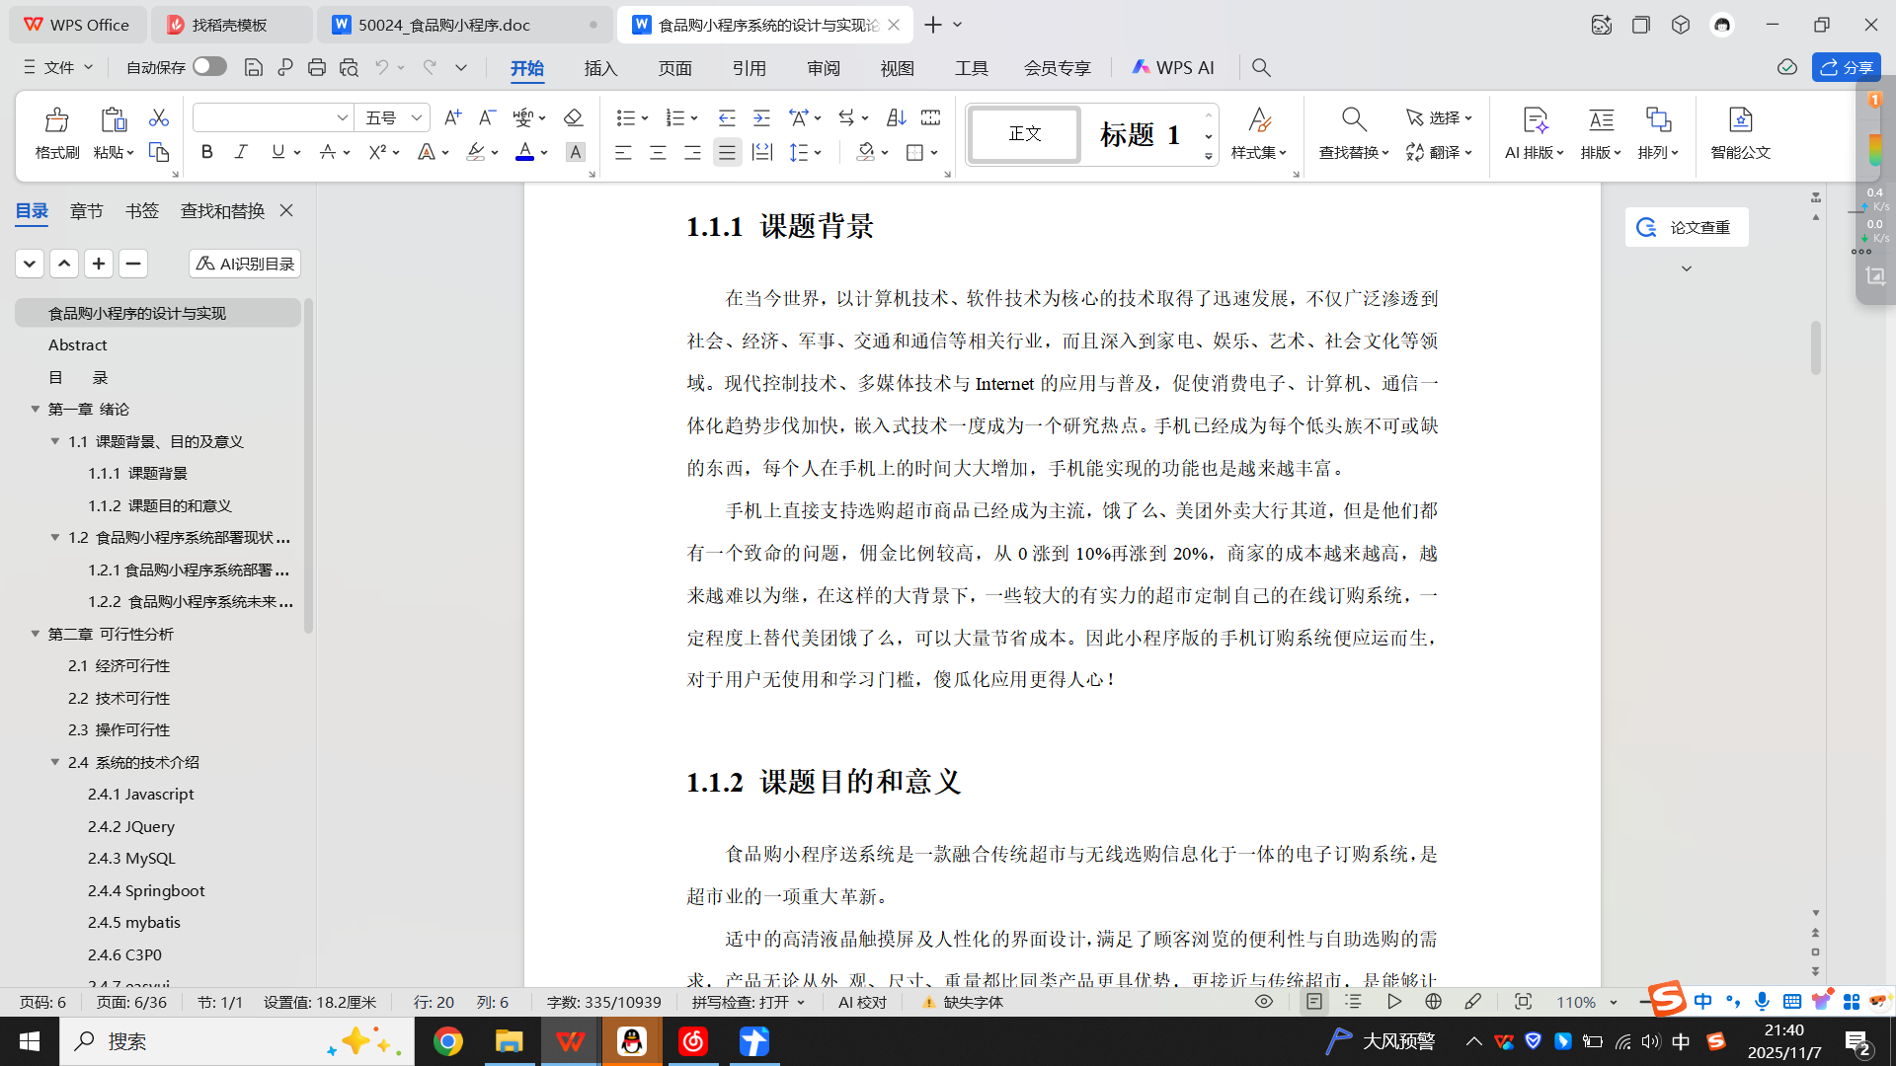Switch to the 章节 navigation tab
This screenshot has height=1066, width=1896.
86,210
